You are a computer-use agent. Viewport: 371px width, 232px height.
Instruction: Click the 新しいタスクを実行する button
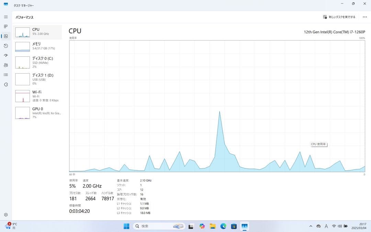(x=338, y=16)
